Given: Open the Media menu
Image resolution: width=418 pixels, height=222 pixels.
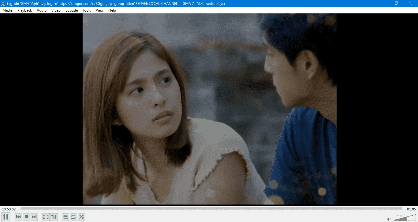Looking at the screenshot, I should (7, 10).
